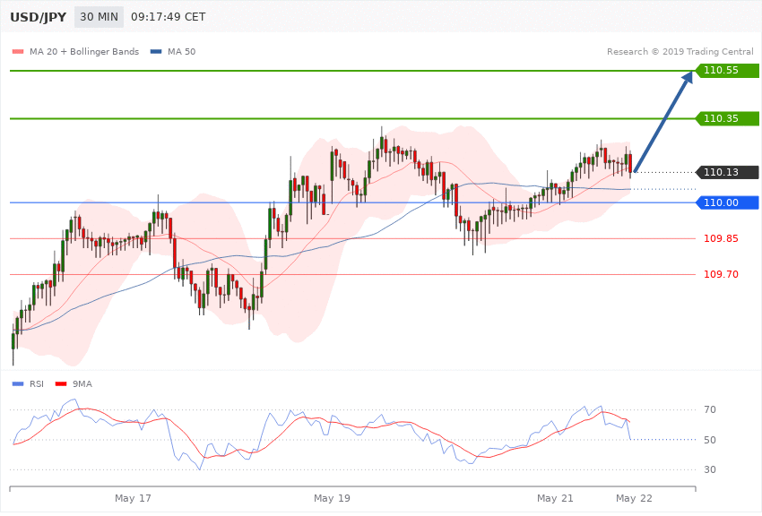
Task: Click the May 21 date axis label
Action: coord(555,498)
